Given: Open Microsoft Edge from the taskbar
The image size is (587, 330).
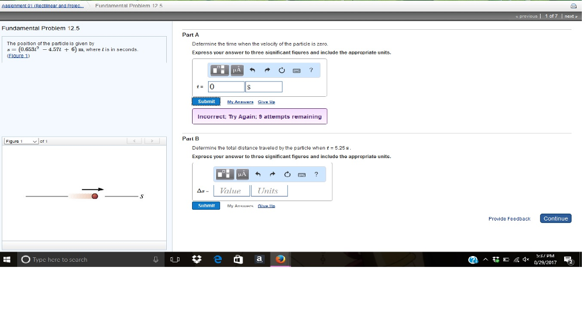Looking at the screenshot, I should pos(217,259).
